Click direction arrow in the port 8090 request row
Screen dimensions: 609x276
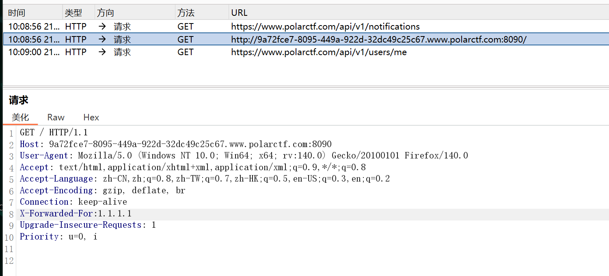pyautogui.click(x=103, y=39)
